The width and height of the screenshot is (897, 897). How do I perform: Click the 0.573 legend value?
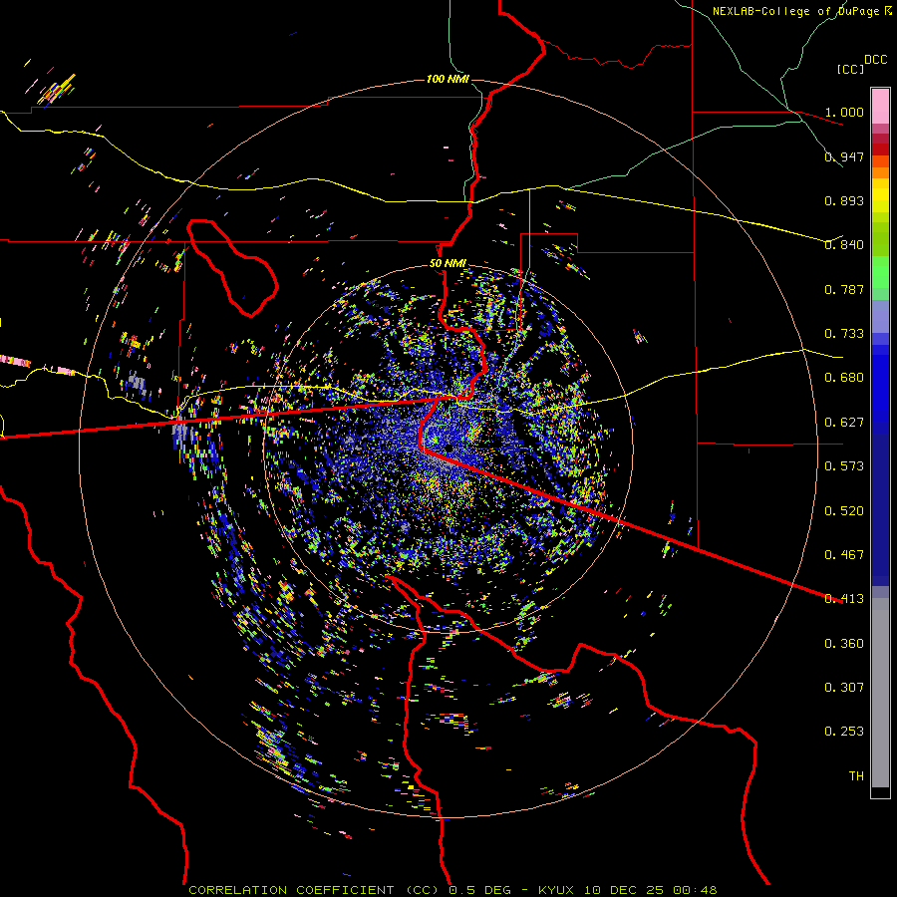click(844, 466)
